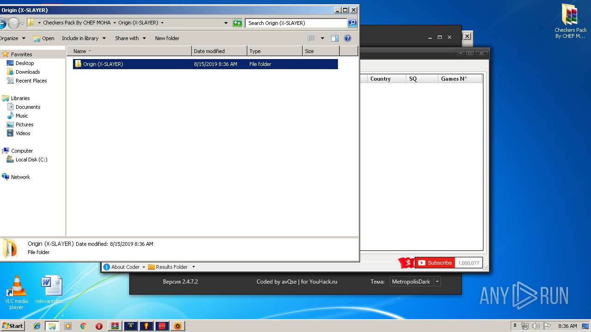Select the Origin (X-SLAYER) folder row
Viewport: 591px width, 332px height.
click(x=205, y=64)
